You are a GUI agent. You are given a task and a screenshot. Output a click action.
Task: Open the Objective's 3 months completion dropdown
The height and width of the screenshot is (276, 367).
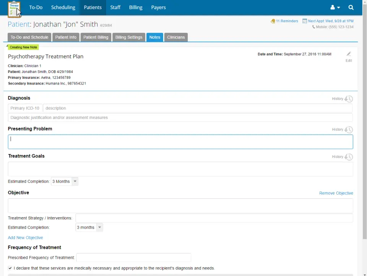click(x=89, y=227)
